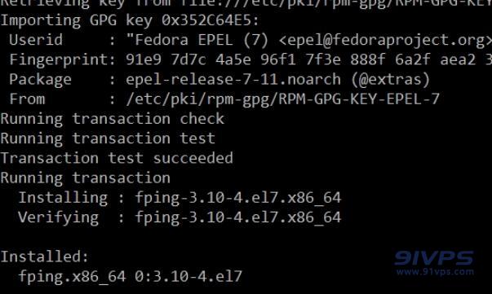492x294 pixels.
Task: Click fping.x86_64 0:3.10-4.el7 result line
Action: tap(131, 277)
